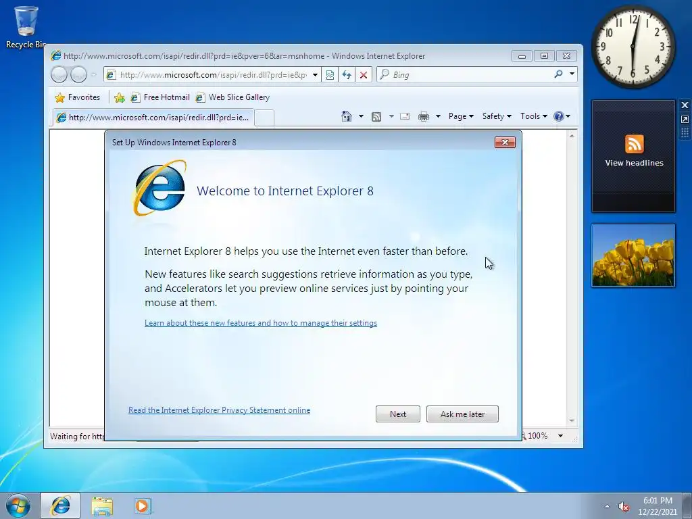Image resolution: width=692 pixels, height=519 pixels.
Task: Open a new blank tab button
Action: [x=264, y=118]
